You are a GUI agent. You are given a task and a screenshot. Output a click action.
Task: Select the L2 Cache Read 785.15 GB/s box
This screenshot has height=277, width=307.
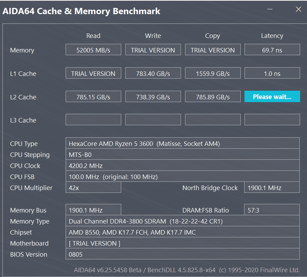(93, 97)
